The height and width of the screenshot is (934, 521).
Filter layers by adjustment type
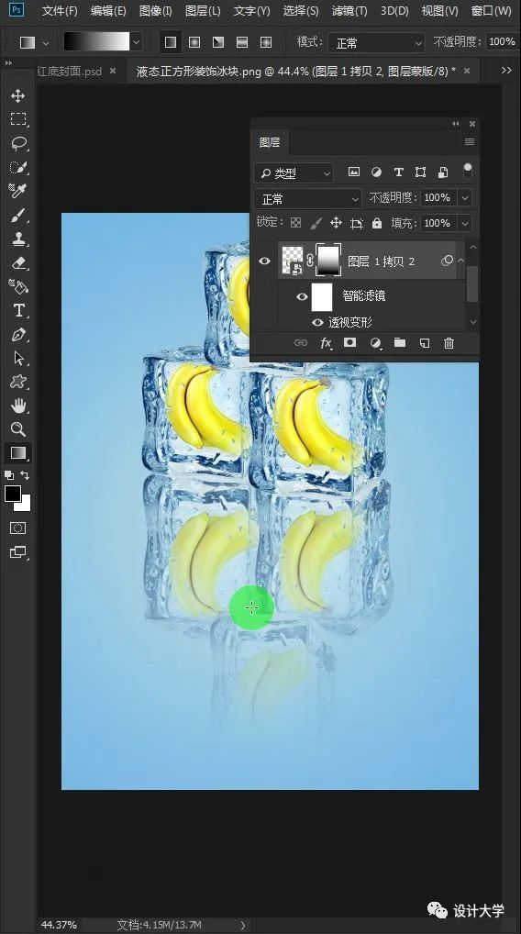click(x=376, y=172)
